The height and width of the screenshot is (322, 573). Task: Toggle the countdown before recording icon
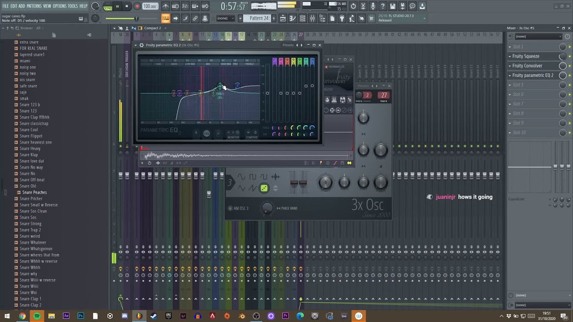click(185, 6)
